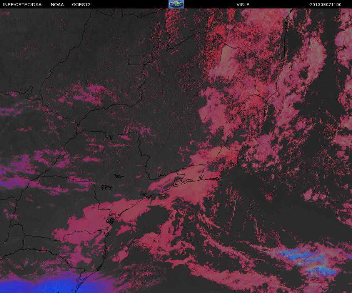The height and width of the screenshot is (293, 352).
Task: Click the GOES12 satellite label
Action: click(81, 5)
